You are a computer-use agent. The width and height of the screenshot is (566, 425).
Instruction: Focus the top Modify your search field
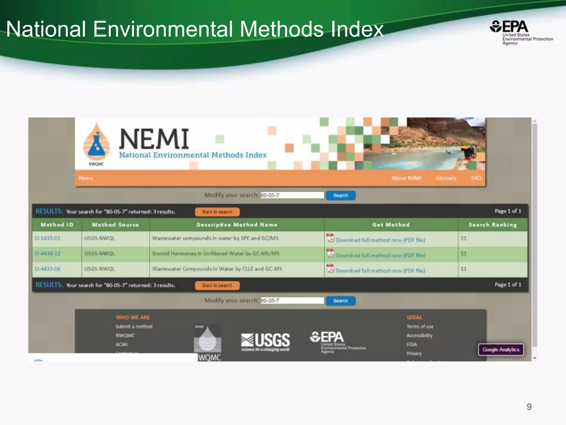pos(292,195)
